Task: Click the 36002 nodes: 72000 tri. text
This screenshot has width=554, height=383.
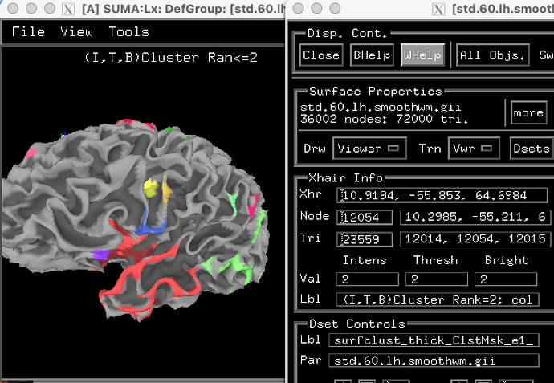Action: click(x=384, y=119)
